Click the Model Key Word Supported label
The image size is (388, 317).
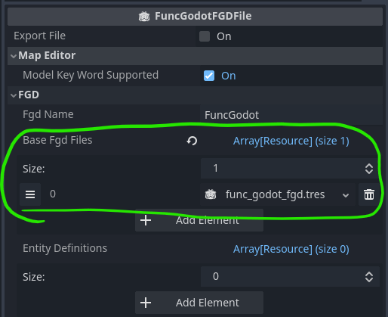click(91, 76)
